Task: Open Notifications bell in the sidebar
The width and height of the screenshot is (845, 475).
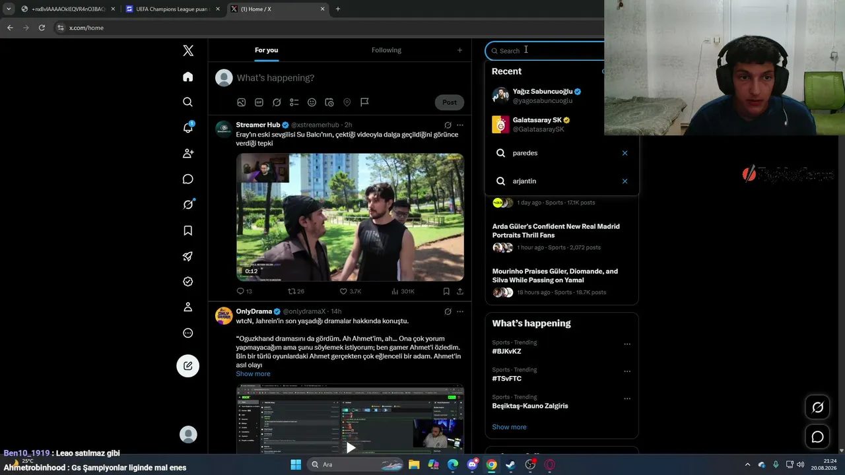Action: [x=188, y=127]
